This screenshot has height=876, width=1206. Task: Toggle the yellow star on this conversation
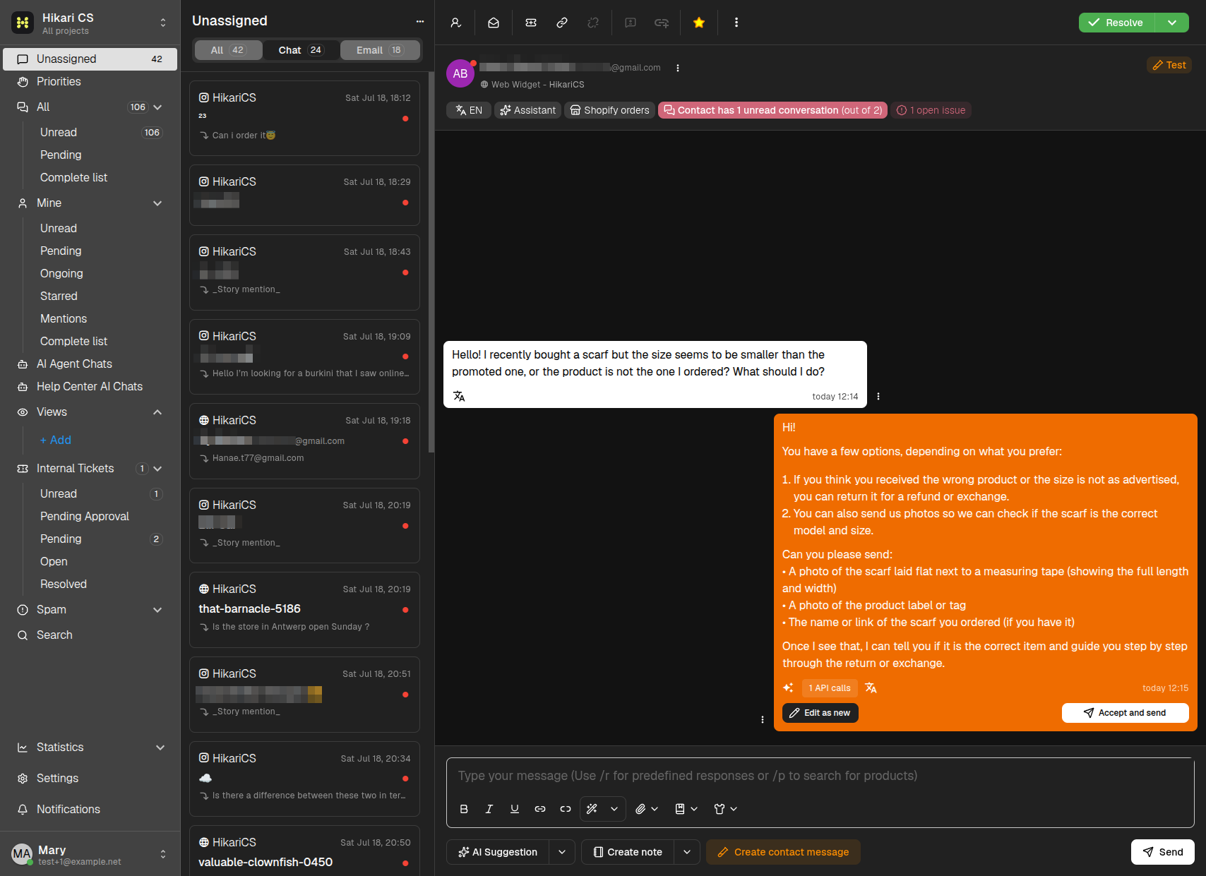699,23
